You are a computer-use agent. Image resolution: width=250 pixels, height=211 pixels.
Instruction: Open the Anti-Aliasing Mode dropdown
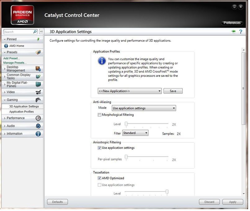pyautogui.click(x=144, y=108)
